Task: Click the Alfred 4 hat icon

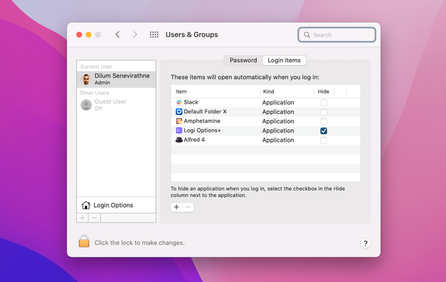Action: point(179,140)
